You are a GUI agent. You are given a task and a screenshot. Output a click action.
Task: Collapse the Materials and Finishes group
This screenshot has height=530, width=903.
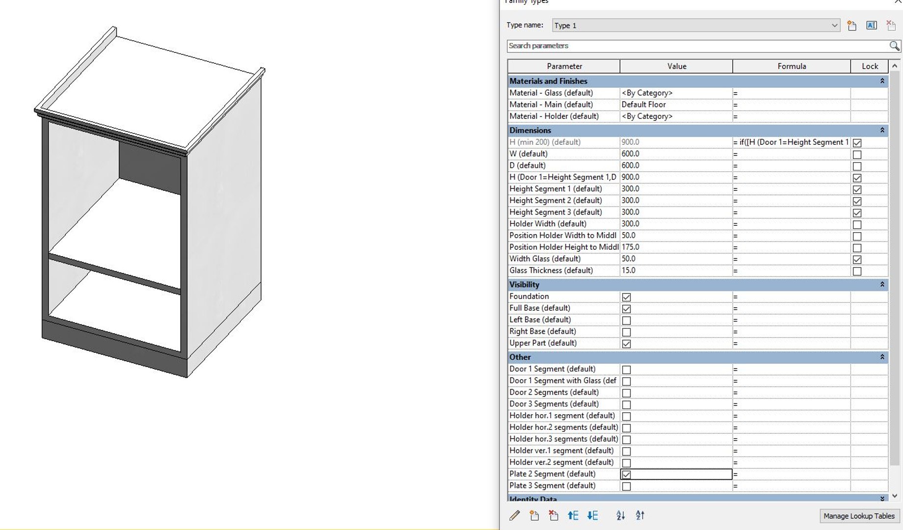[882, 81]
